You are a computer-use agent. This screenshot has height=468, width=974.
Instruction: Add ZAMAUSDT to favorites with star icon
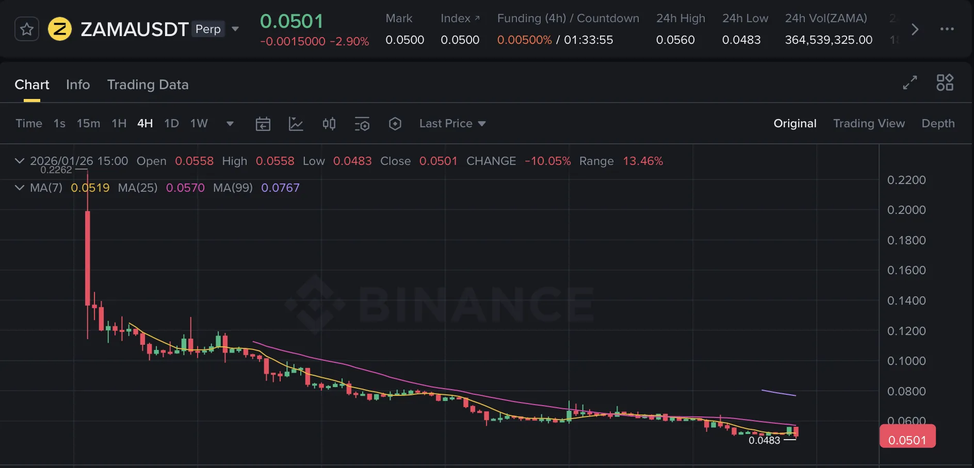pos(27,29)
